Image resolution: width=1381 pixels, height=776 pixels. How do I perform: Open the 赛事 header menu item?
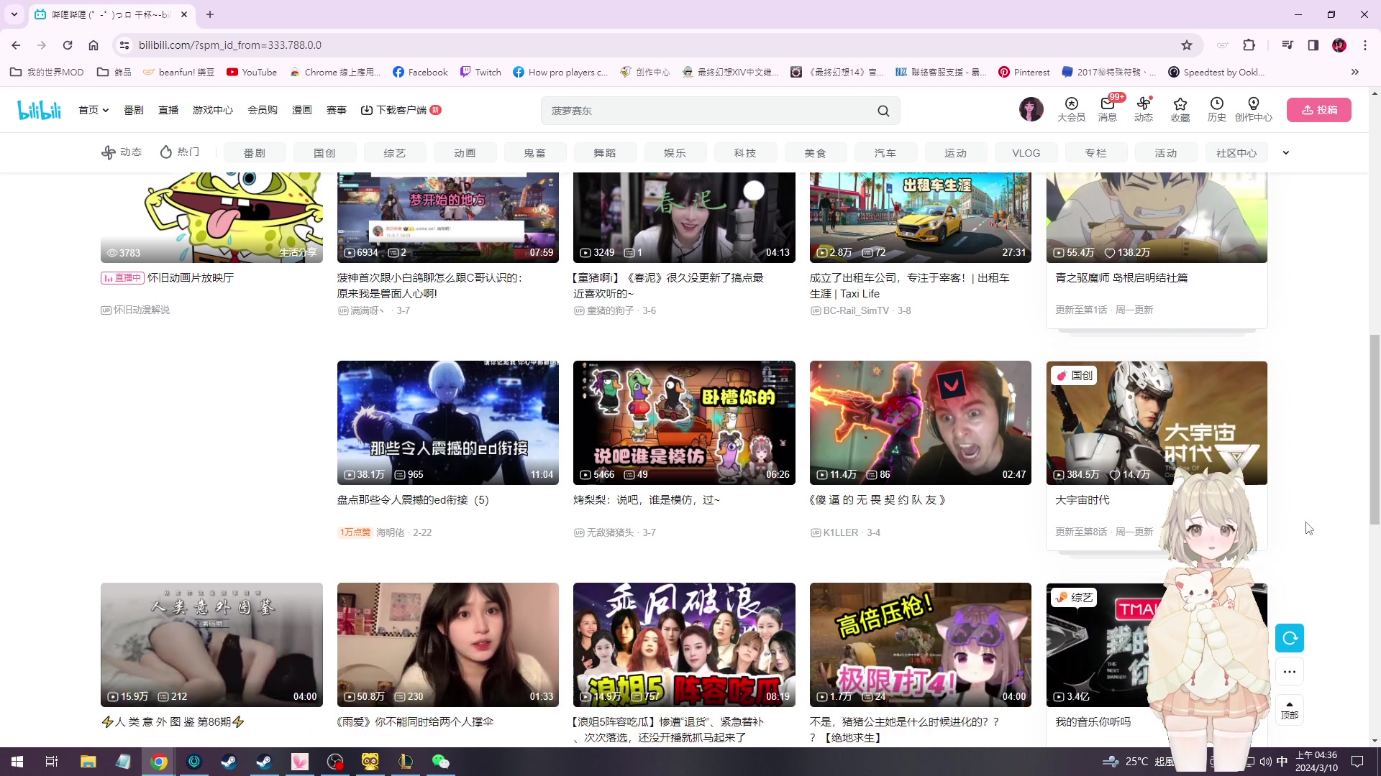coord(337,110)
